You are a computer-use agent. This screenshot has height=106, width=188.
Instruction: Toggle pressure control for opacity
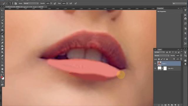point(55,4)
